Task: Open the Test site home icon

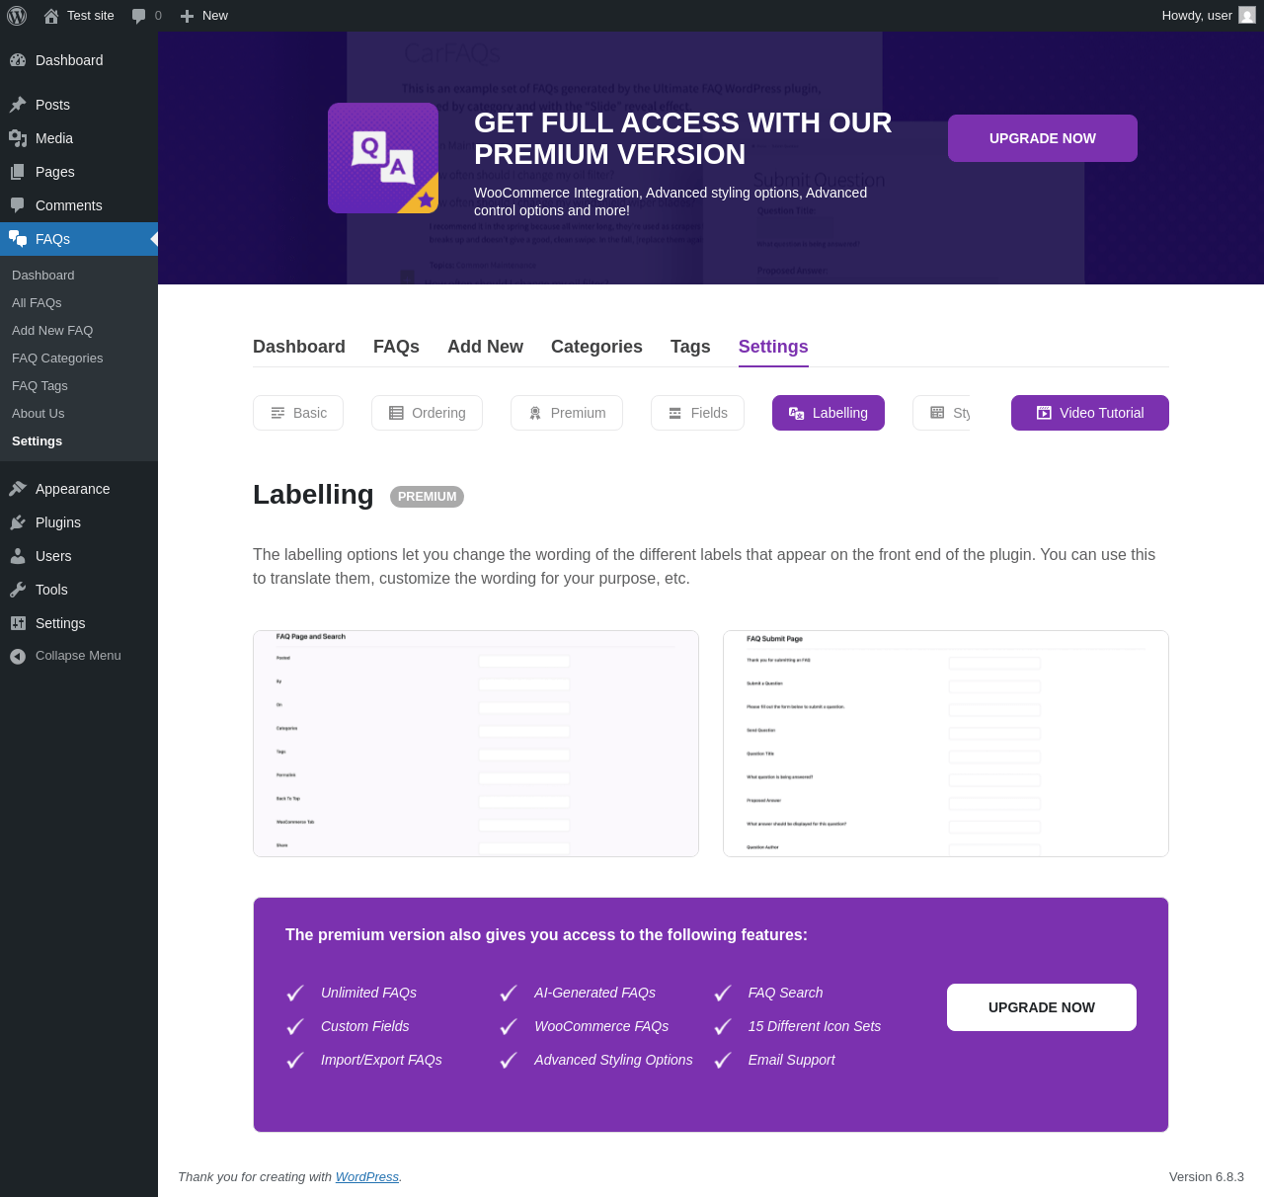Action: coord(51,16)
